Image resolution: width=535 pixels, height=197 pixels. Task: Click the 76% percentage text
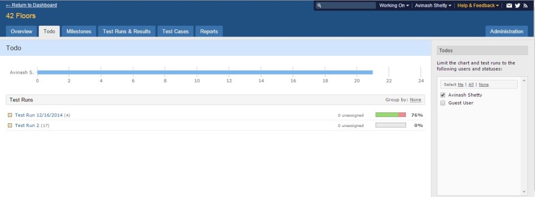(417, 115)
